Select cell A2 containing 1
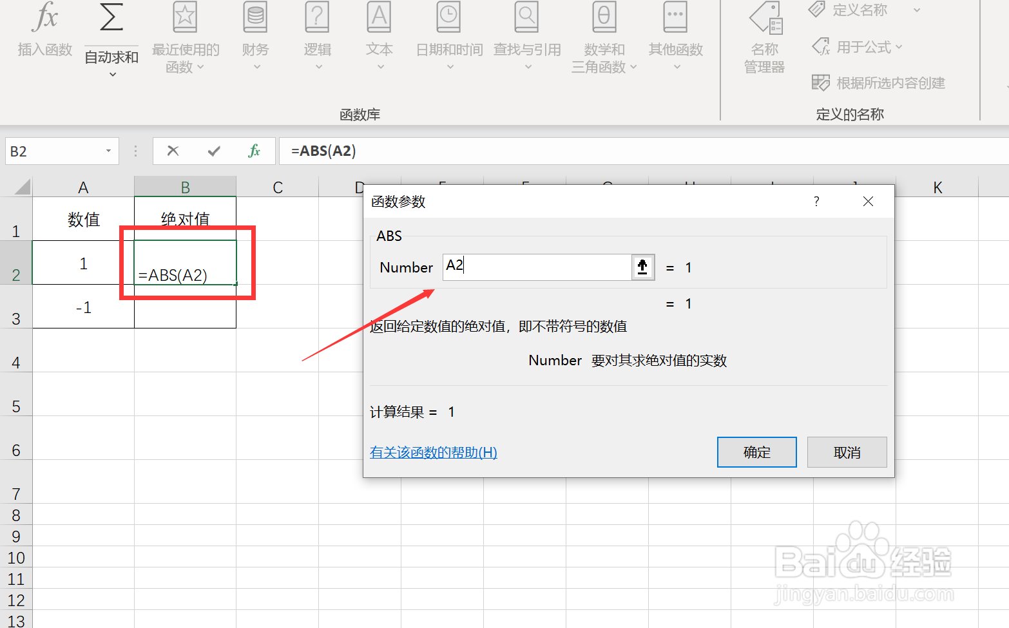This screenshot has height=628, width=1009. (83, 263)
